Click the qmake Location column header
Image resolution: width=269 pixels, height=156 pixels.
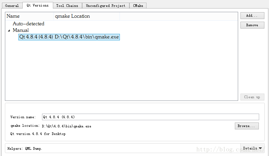coord(87,16)
